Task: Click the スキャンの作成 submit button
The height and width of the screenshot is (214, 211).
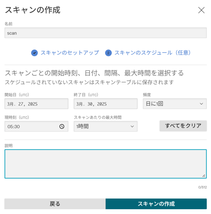Action: pos(156,204)
